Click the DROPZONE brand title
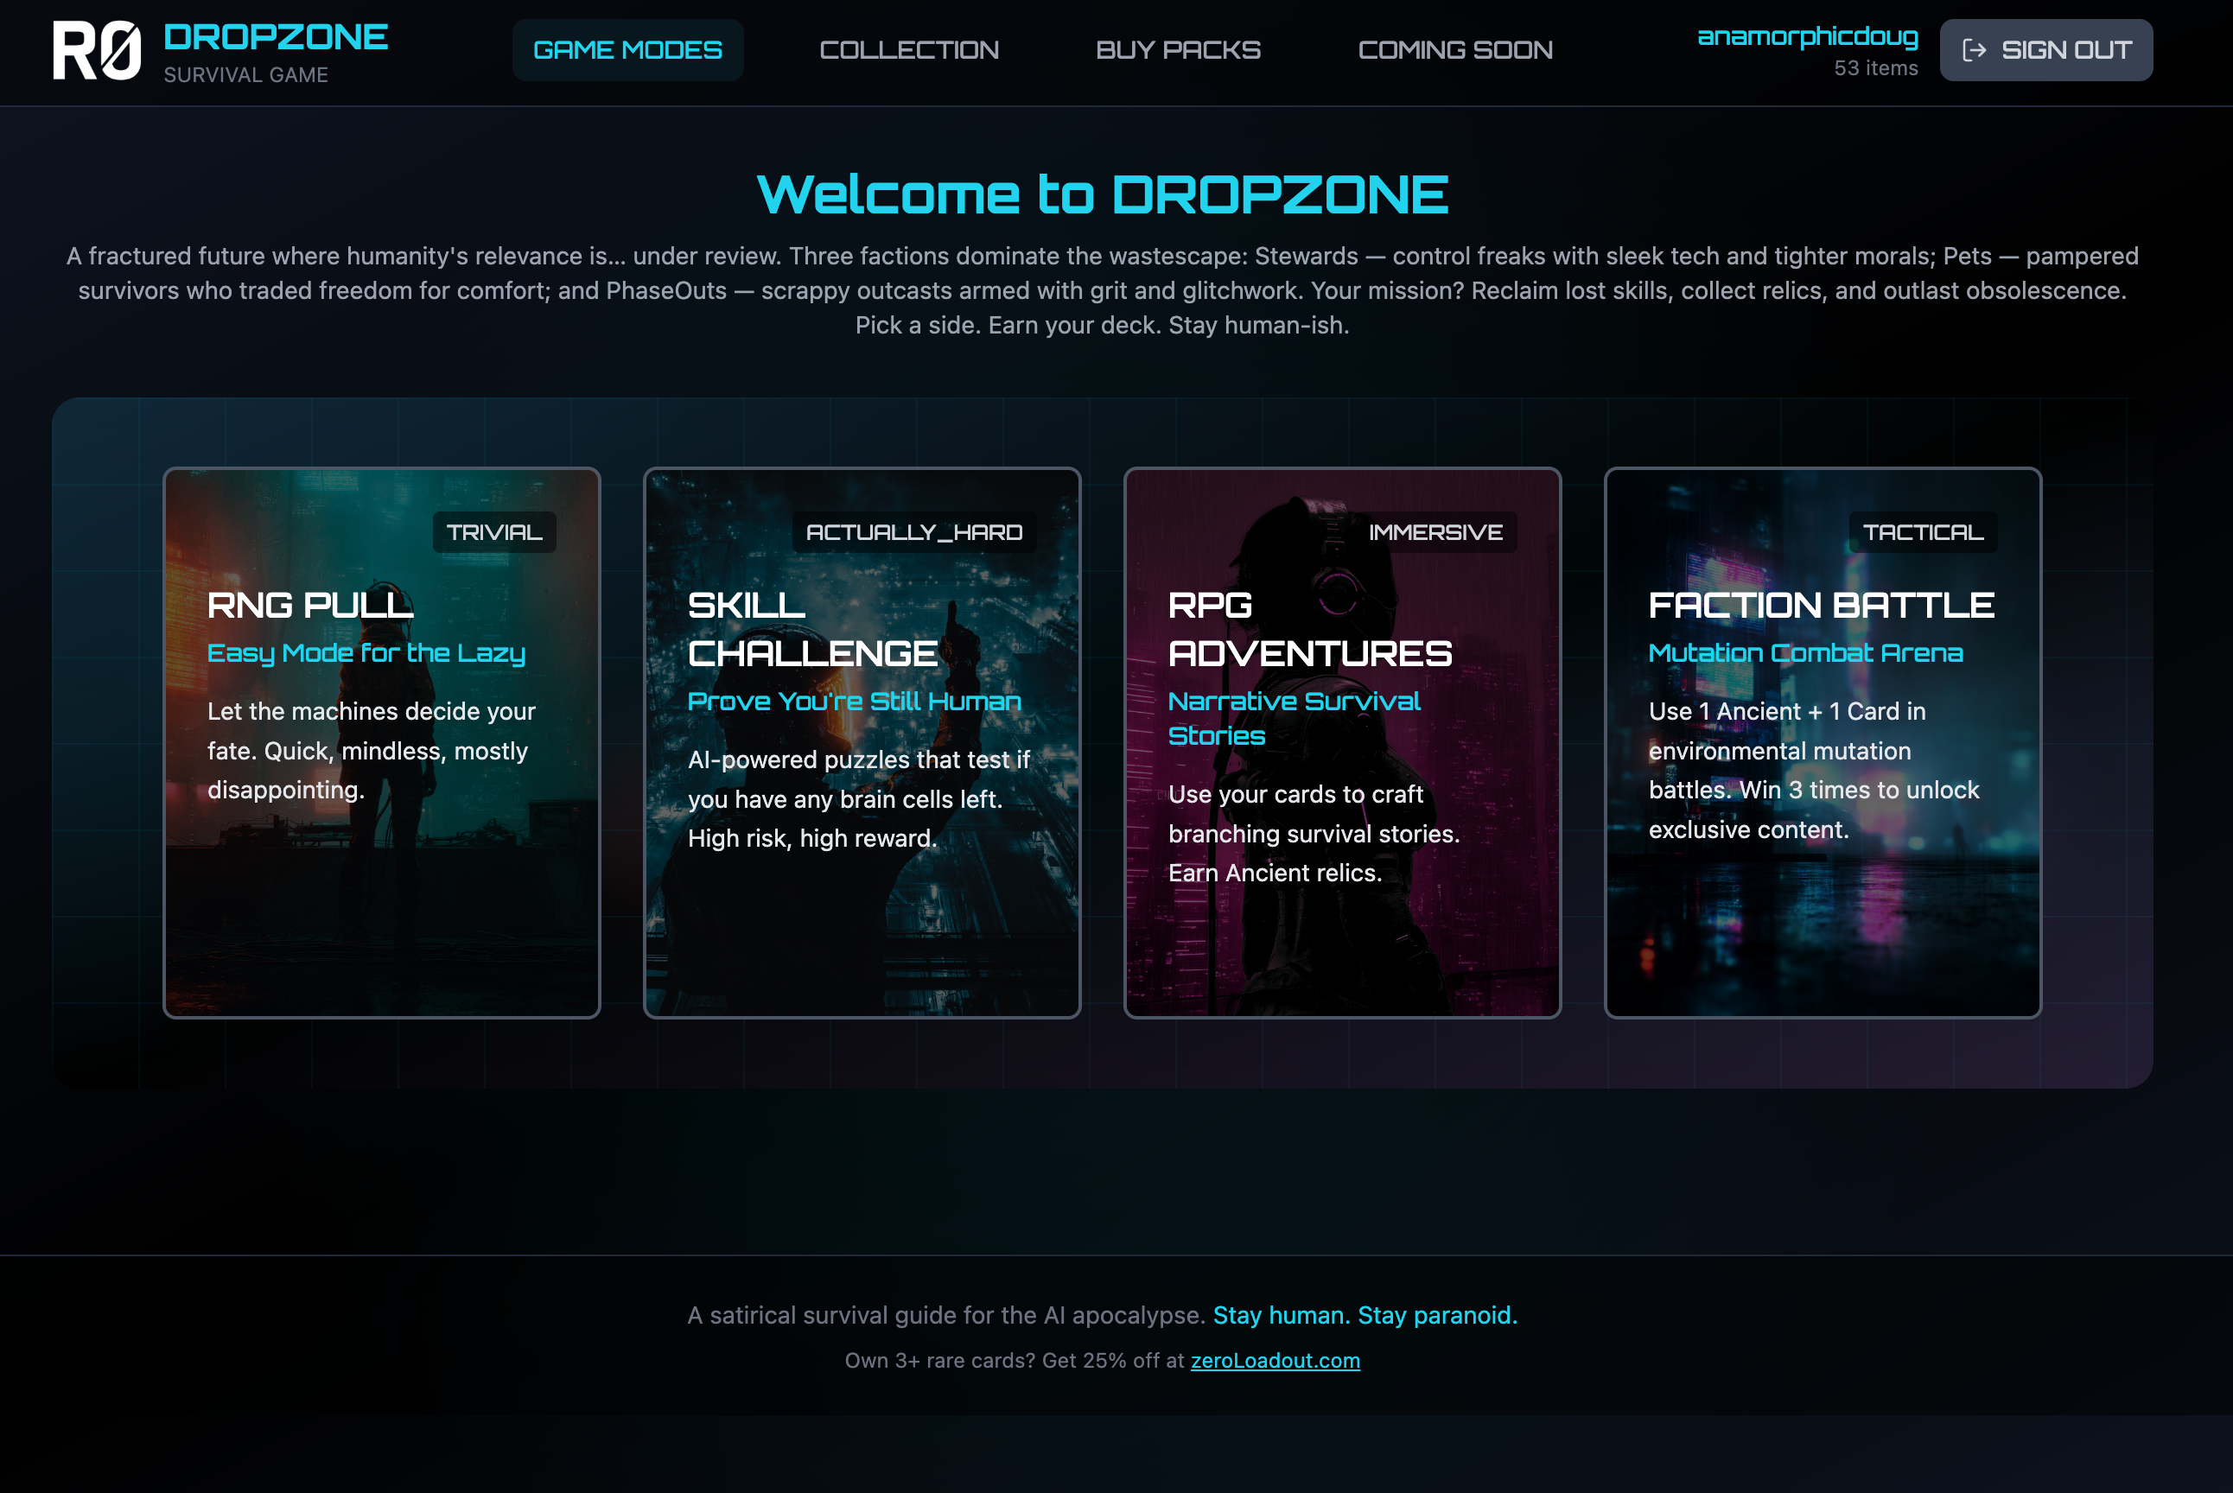Image resolution: width=2233 pixels, height=1493 pixels. [x=275, y=37]
